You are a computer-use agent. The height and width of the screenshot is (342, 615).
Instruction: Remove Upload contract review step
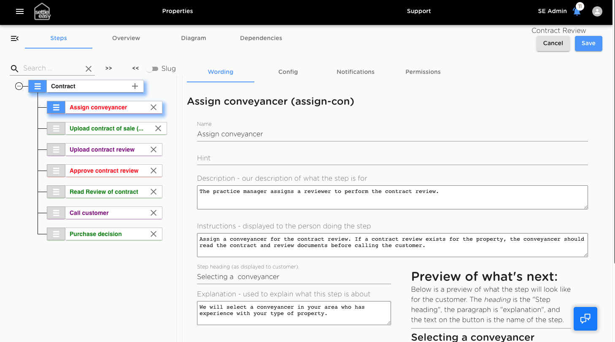coord(154,149)
